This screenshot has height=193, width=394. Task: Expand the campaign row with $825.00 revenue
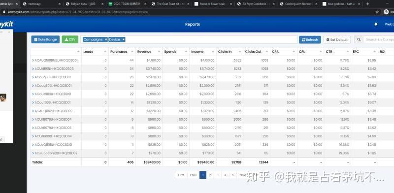point(33,145)
